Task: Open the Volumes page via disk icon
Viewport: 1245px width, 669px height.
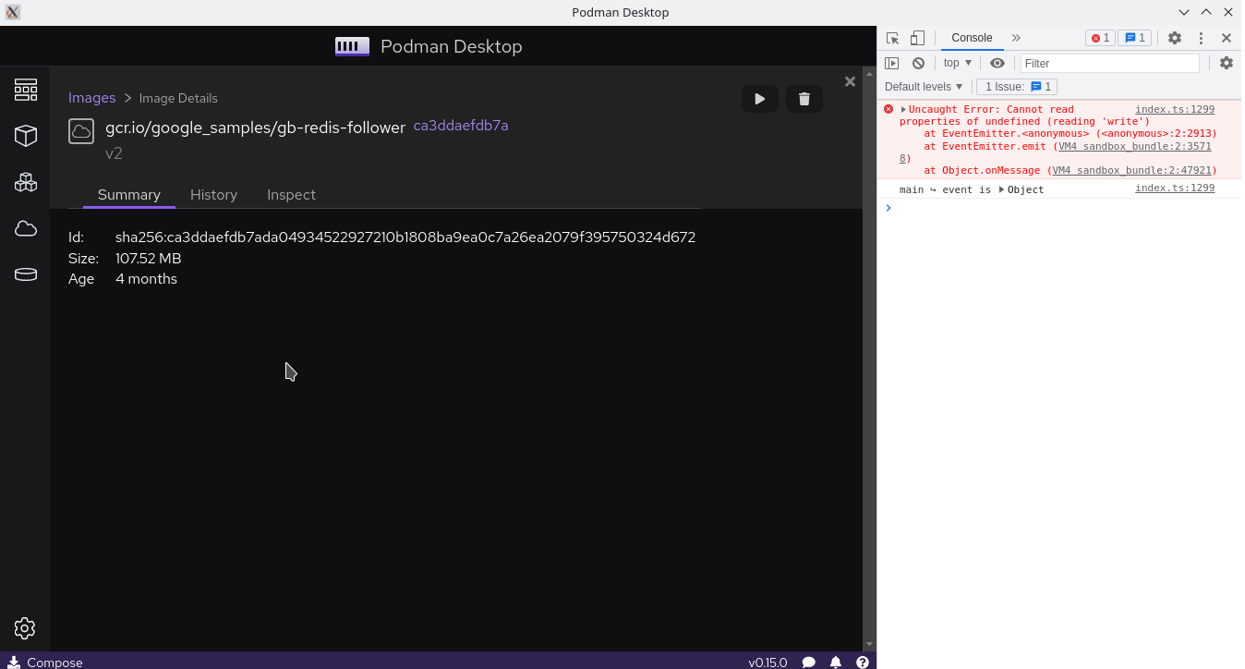Action: [x=25, y=274]
